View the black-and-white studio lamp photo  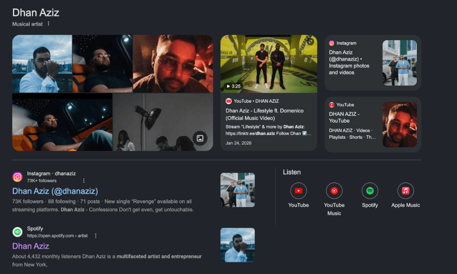click(163, 122)
